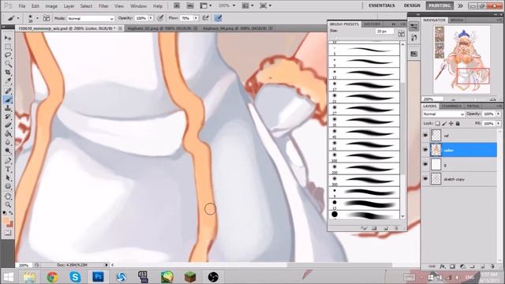Toggle tablet pressure controls size

pyautogui.click(x=218, y=18)
